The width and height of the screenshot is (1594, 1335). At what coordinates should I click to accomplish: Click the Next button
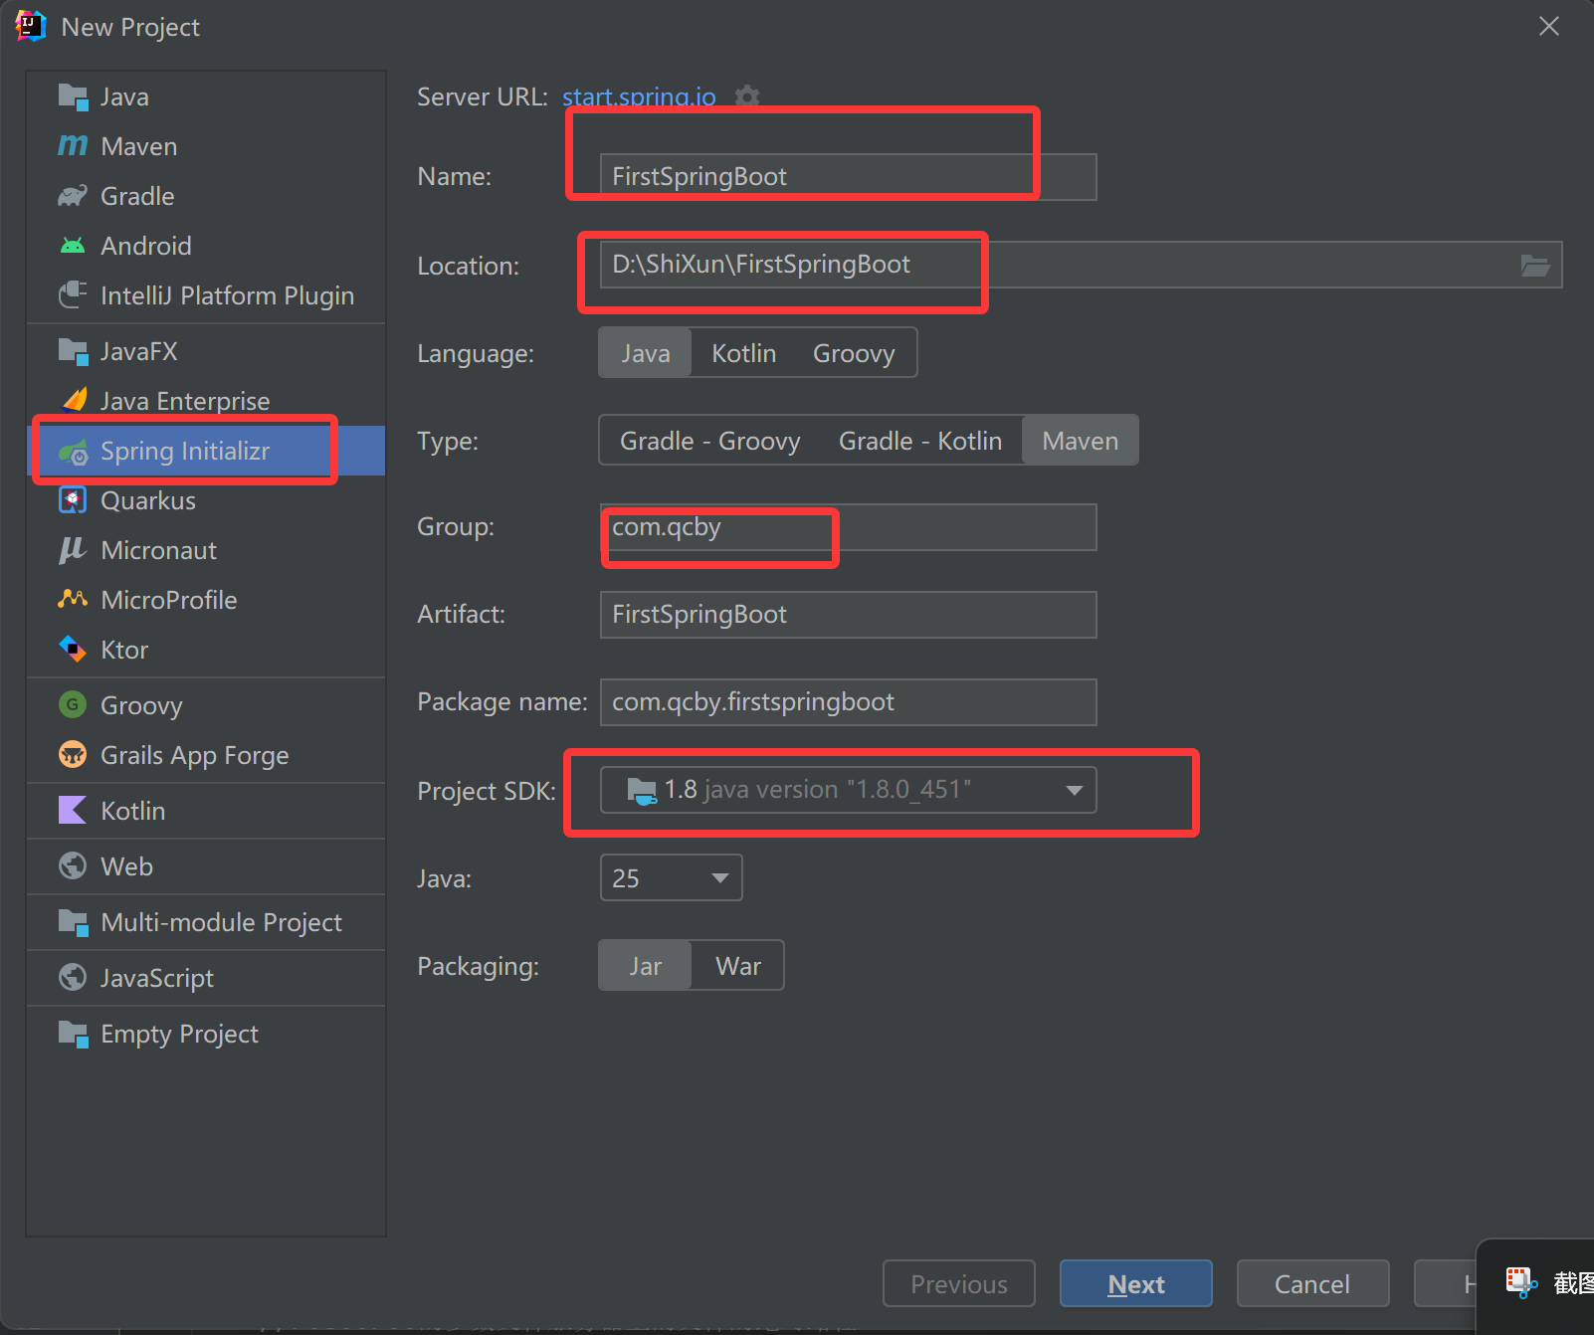pos(1135,1283)
